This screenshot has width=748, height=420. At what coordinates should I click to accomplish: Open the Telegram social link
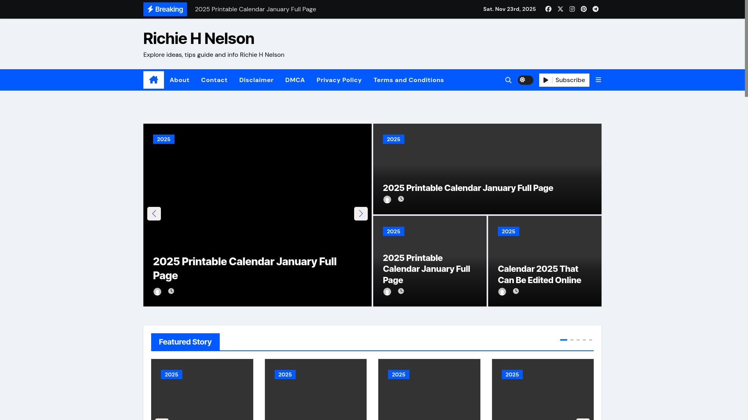click(596, 9)
